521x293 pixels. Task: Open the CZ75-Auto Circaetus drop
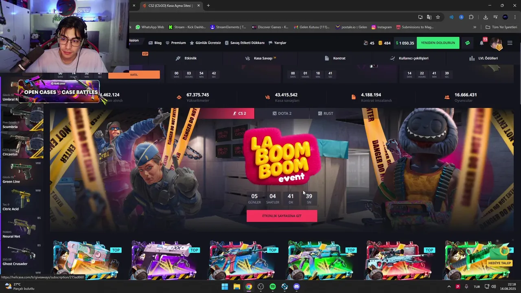point(22,145)
